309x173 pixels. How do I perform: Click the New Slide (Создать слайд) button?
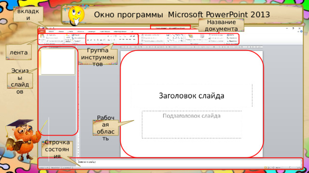tap(68, 37)
